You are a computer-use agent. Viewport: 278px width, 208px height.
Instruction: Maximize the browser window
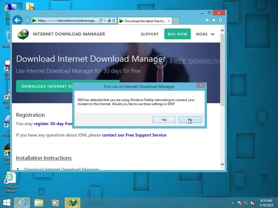pos(209,13)
